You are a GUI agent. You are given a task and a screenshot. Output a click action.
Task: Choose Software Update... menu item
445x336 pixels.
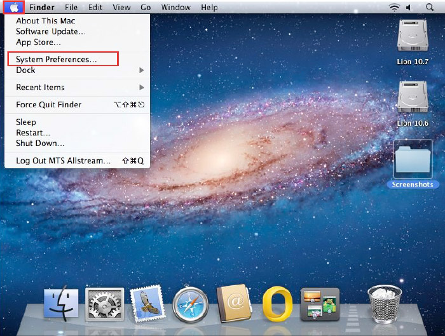pos(77,32)
